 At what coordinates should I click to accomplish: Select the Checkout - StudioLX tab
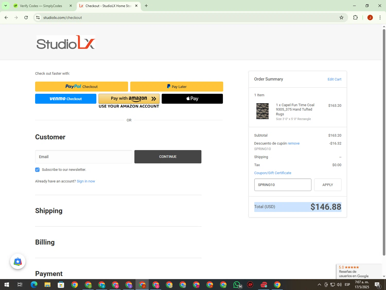click(x=108, y=6)
